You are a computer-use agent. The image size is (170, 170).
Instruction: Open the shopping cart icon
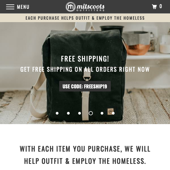[154, 6]
